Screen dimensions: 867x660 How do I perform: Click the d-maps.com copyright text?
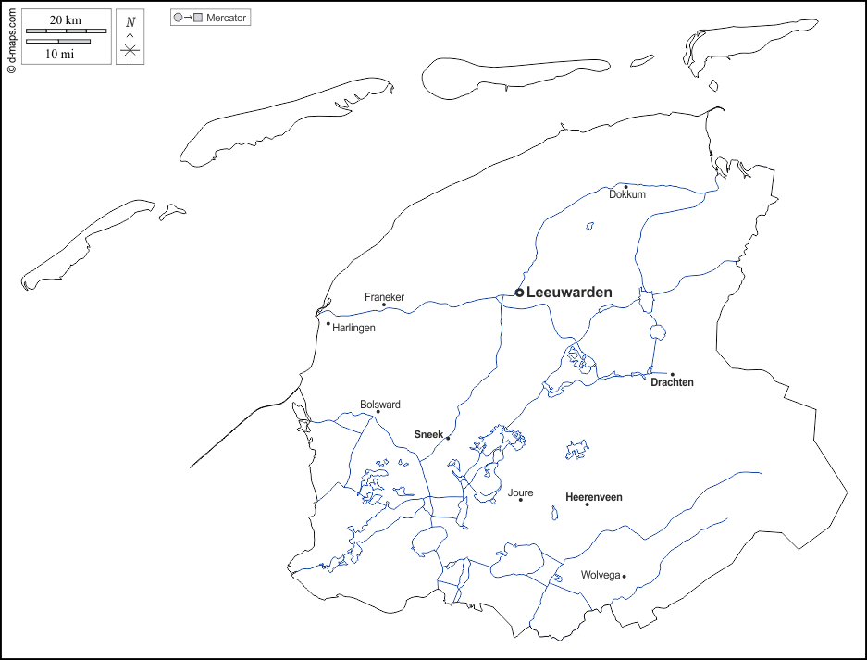[x=11, y=40]
